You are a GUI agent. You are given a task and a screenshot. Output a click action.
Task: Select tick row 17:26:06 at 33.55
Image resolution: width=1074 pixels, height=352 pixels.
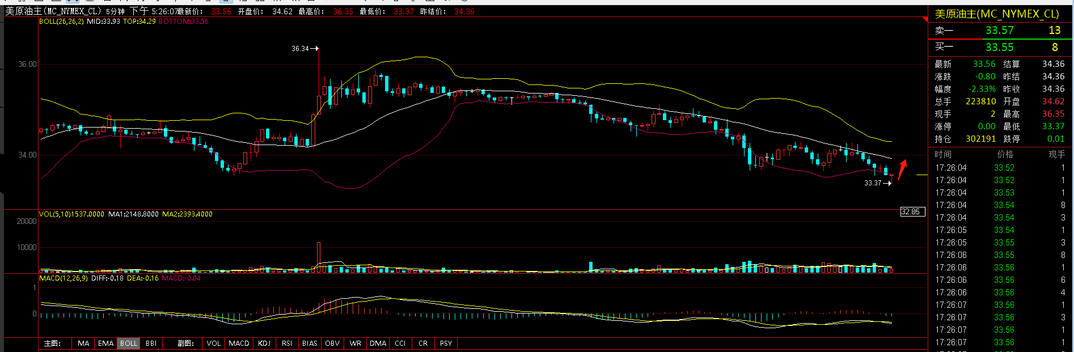pyautogui.click(x=1001, y=255)
